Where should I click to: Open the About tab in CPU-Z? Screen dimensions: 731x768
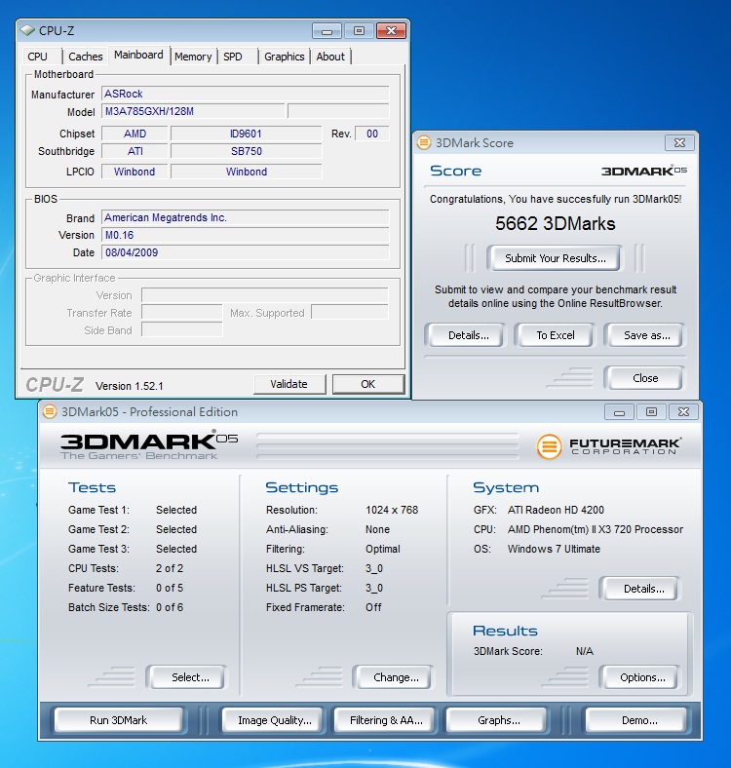pyautogui.click(x=330, y=57)
